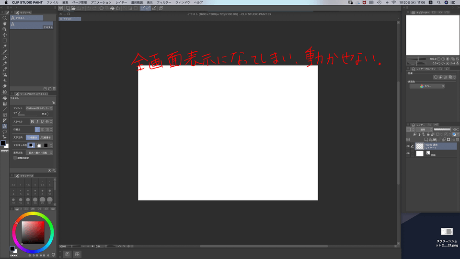The width and height of the screenshot is (460, 259).
Task: Toggle visibility of the 用紙 paper layer
Action: (408, 153)
